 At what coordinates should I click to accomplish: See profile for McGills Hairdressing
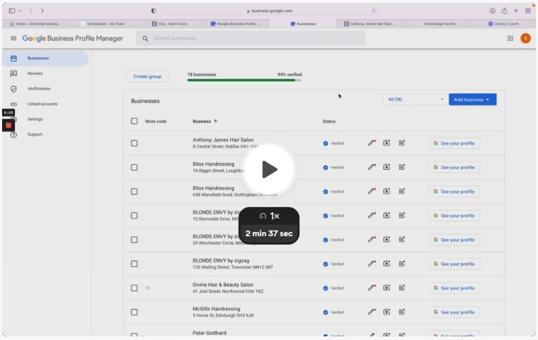point(454,312)
